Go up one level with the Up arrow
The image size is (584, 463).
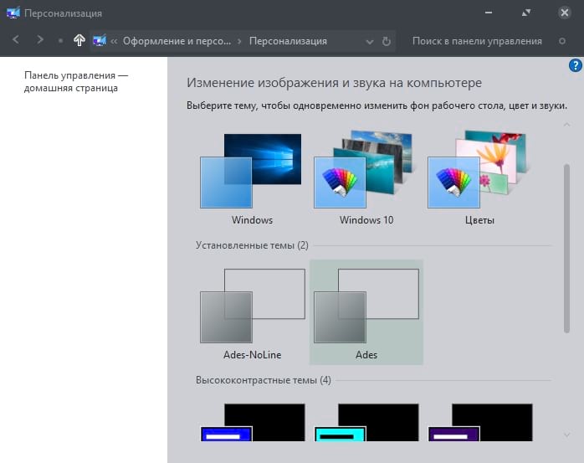tap(79, 40)
